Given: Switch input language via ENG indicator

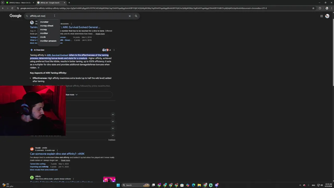Looking at the screenshot, I should point(313,185).
